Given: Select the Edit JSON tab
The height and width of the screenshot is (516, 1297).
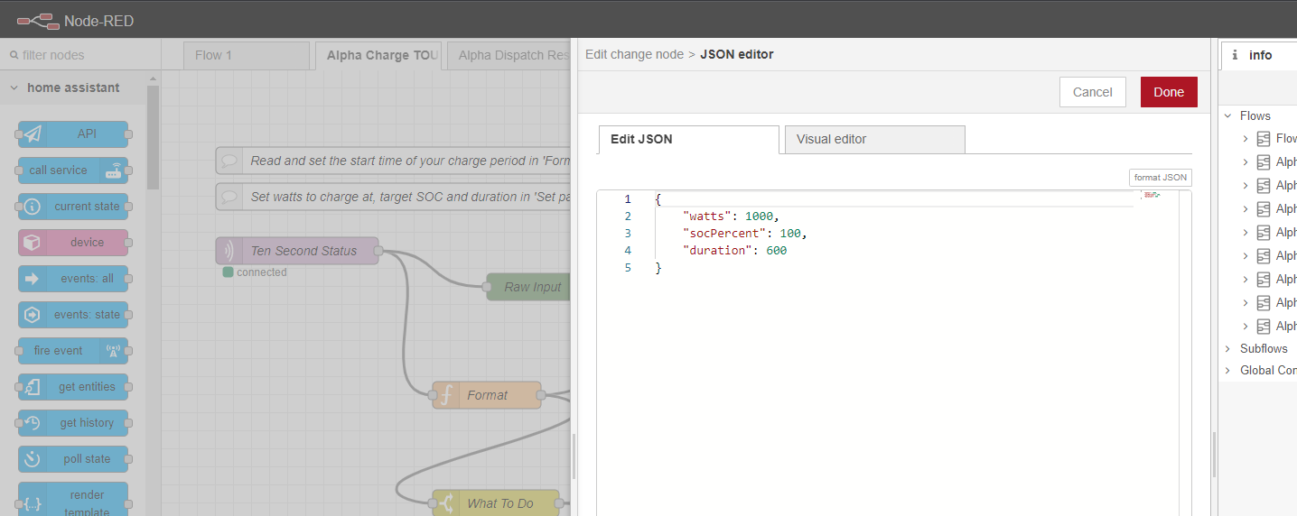Looking at the screenshot, I should tap(688, 140).
